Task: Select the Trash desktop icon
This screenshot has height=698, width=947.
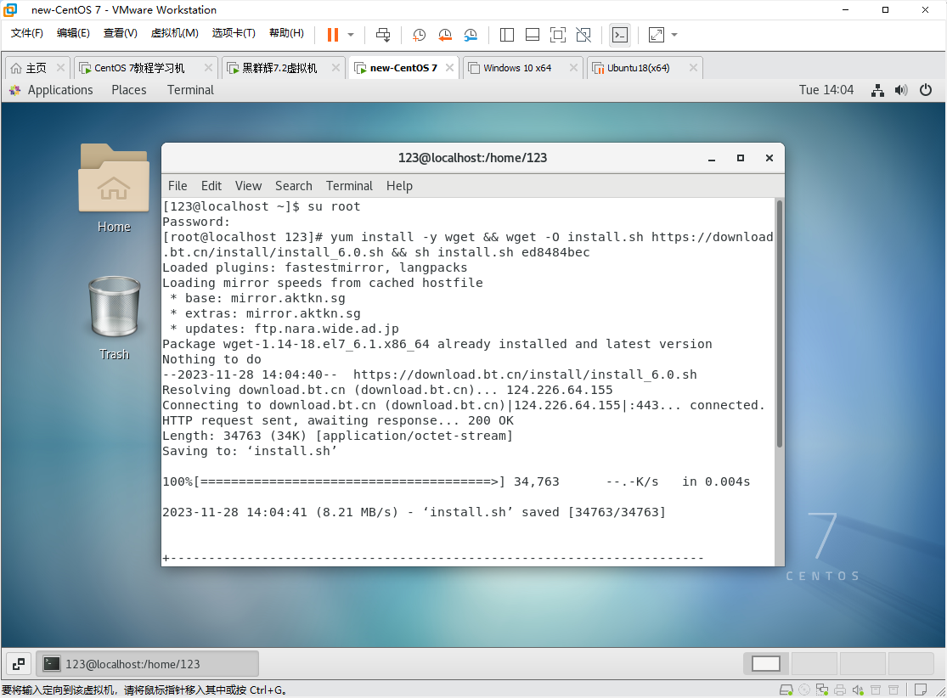Action: tap(114, 318)
